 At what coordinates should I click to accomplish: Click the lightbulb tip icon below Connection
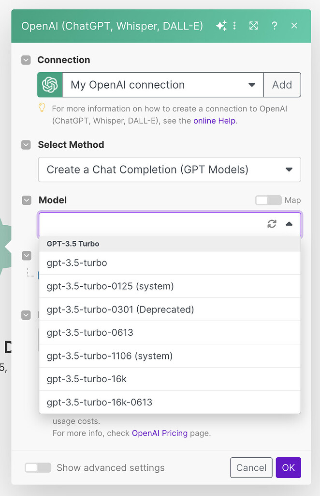(42, 108)
